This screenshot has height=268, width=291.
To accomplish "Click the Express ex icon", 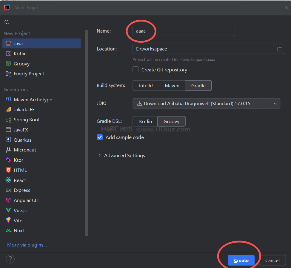I will [x=8, y=190].
